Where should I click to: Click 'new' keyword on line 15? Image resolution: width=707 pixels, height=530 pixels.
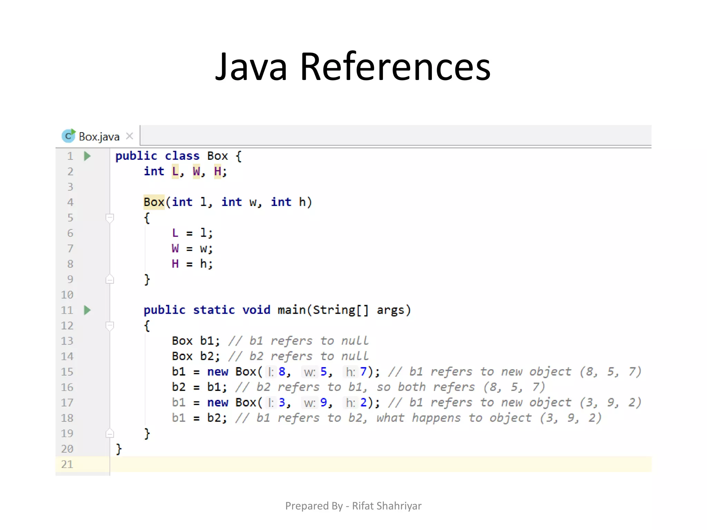(x=217, y=372)
